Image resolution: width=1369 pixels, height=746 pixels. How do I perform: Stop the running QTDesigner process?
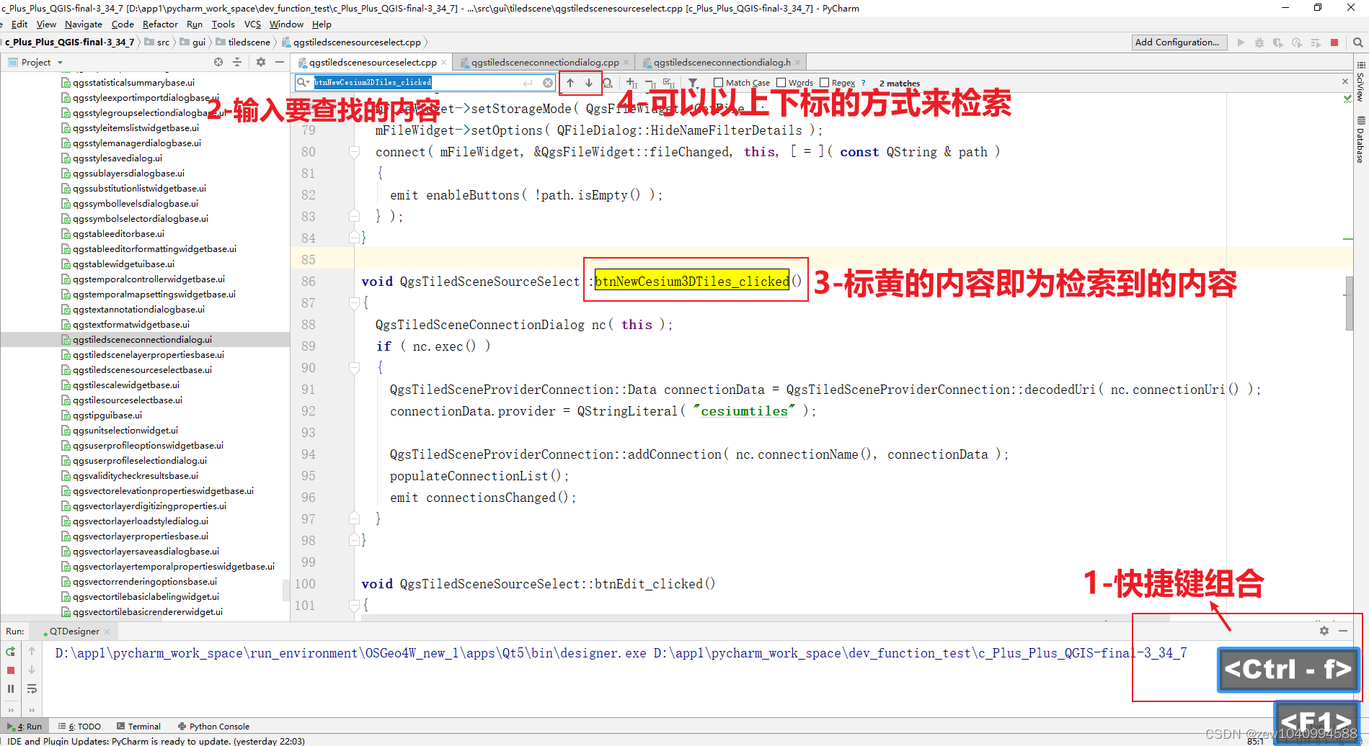[10, 670]
